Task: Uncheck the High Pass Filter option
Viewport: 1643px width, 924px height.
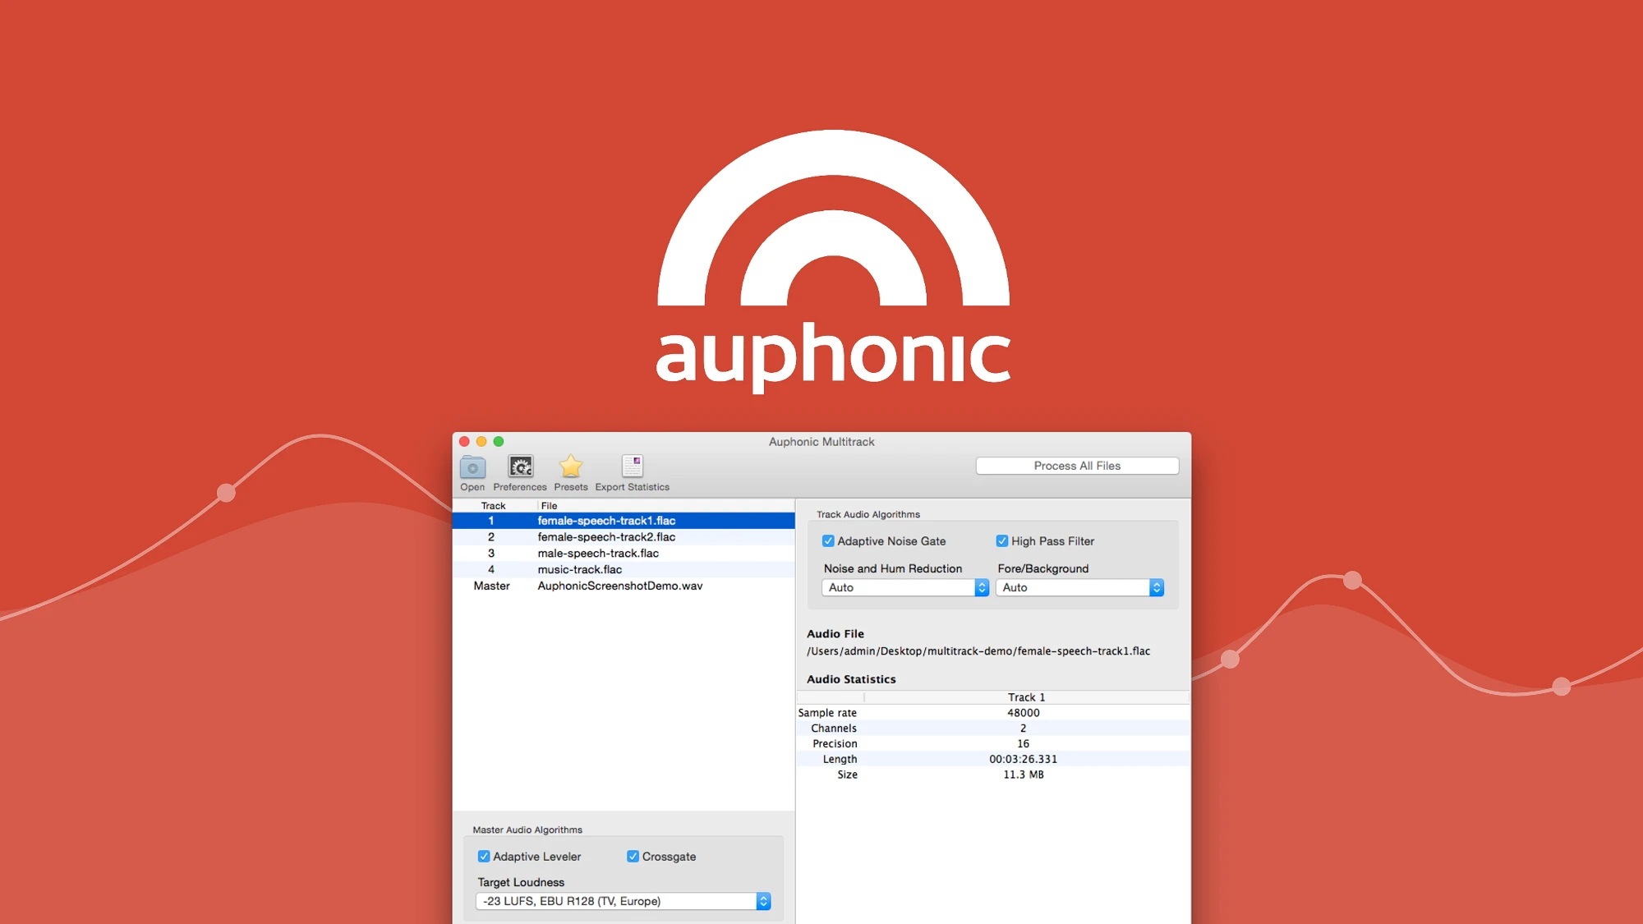Action: tap(1002, 541)
